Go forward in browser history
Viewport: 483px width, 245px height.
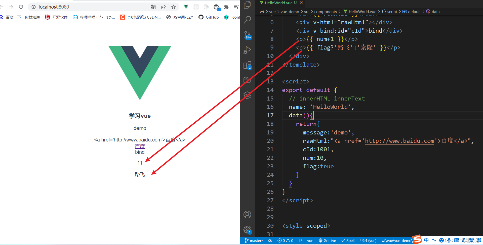coord(11,7)
